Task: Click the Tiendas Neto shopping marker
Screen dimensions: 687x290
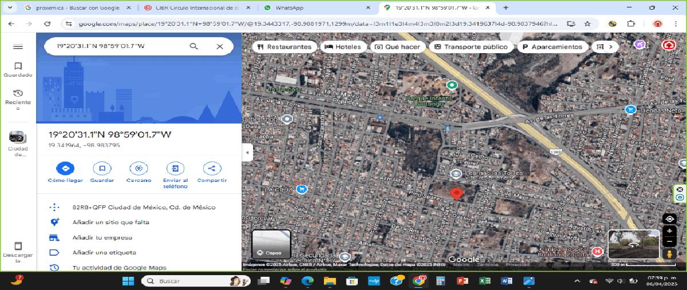Action: 630,109
